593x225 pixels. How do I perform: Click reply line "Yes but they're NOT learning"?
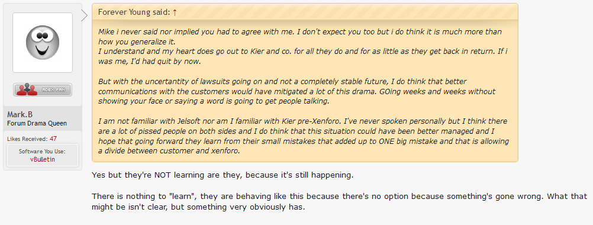(223, 175)
